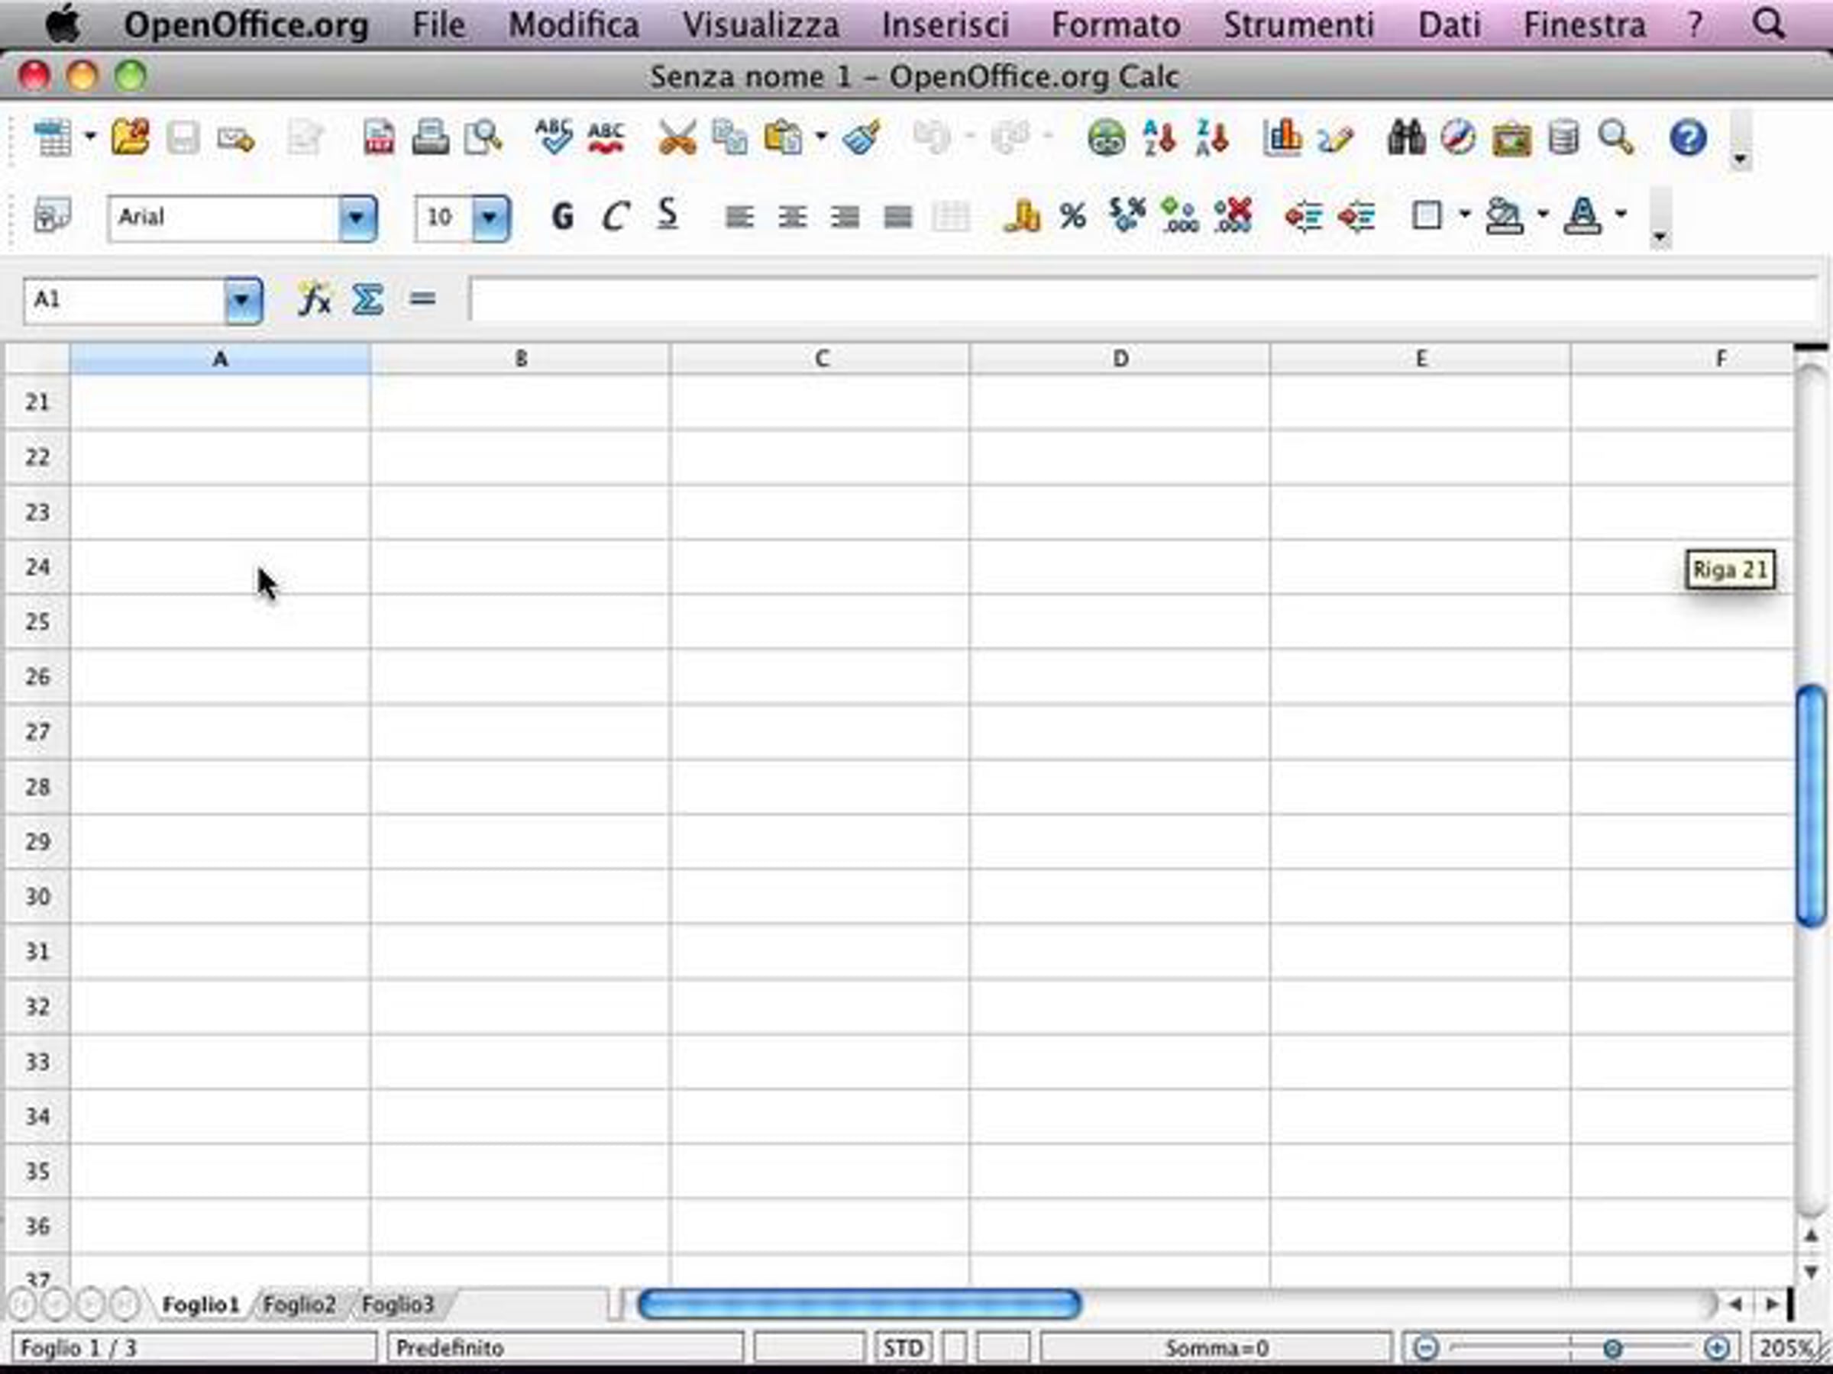Viewport: 1833px width, 1374px height.
Task: Open the Data Sources icon
Action: coord(1563,137)
